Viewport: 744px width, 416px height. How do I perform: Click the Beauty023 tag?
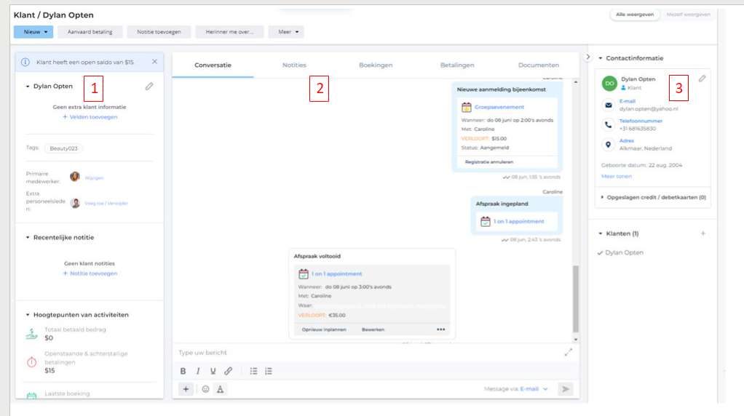(x=63, y=148)
